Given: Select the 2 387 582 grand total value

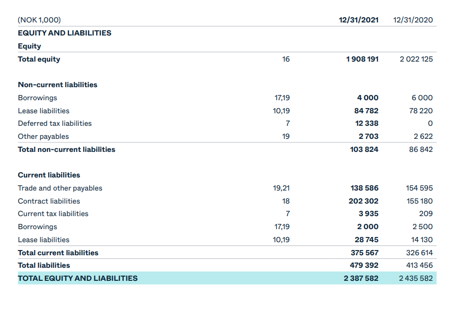Looking at the screenshot, I should (x=361, y=278).
